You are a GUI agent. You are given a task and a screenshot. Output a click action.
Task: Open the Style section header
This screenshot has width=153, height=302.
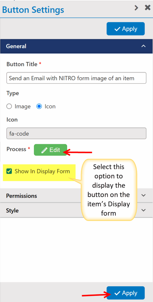(76, 210)
